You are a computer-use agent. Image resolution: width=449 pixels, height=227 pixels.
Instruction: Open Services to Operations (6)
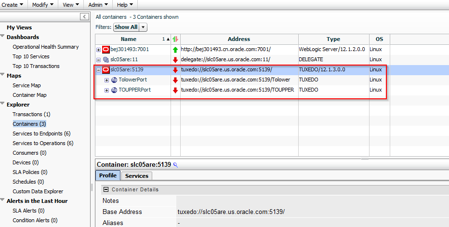[x=43, y=143]
